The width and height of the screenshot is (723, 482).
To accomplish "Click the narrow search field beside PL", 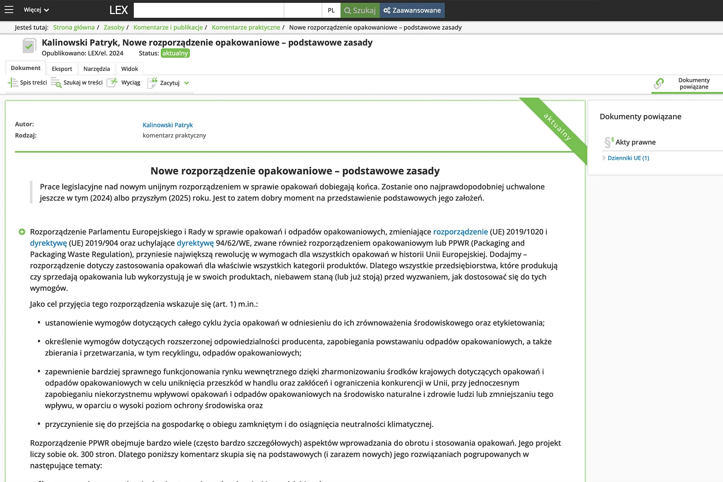I will (x=303, y=10).
